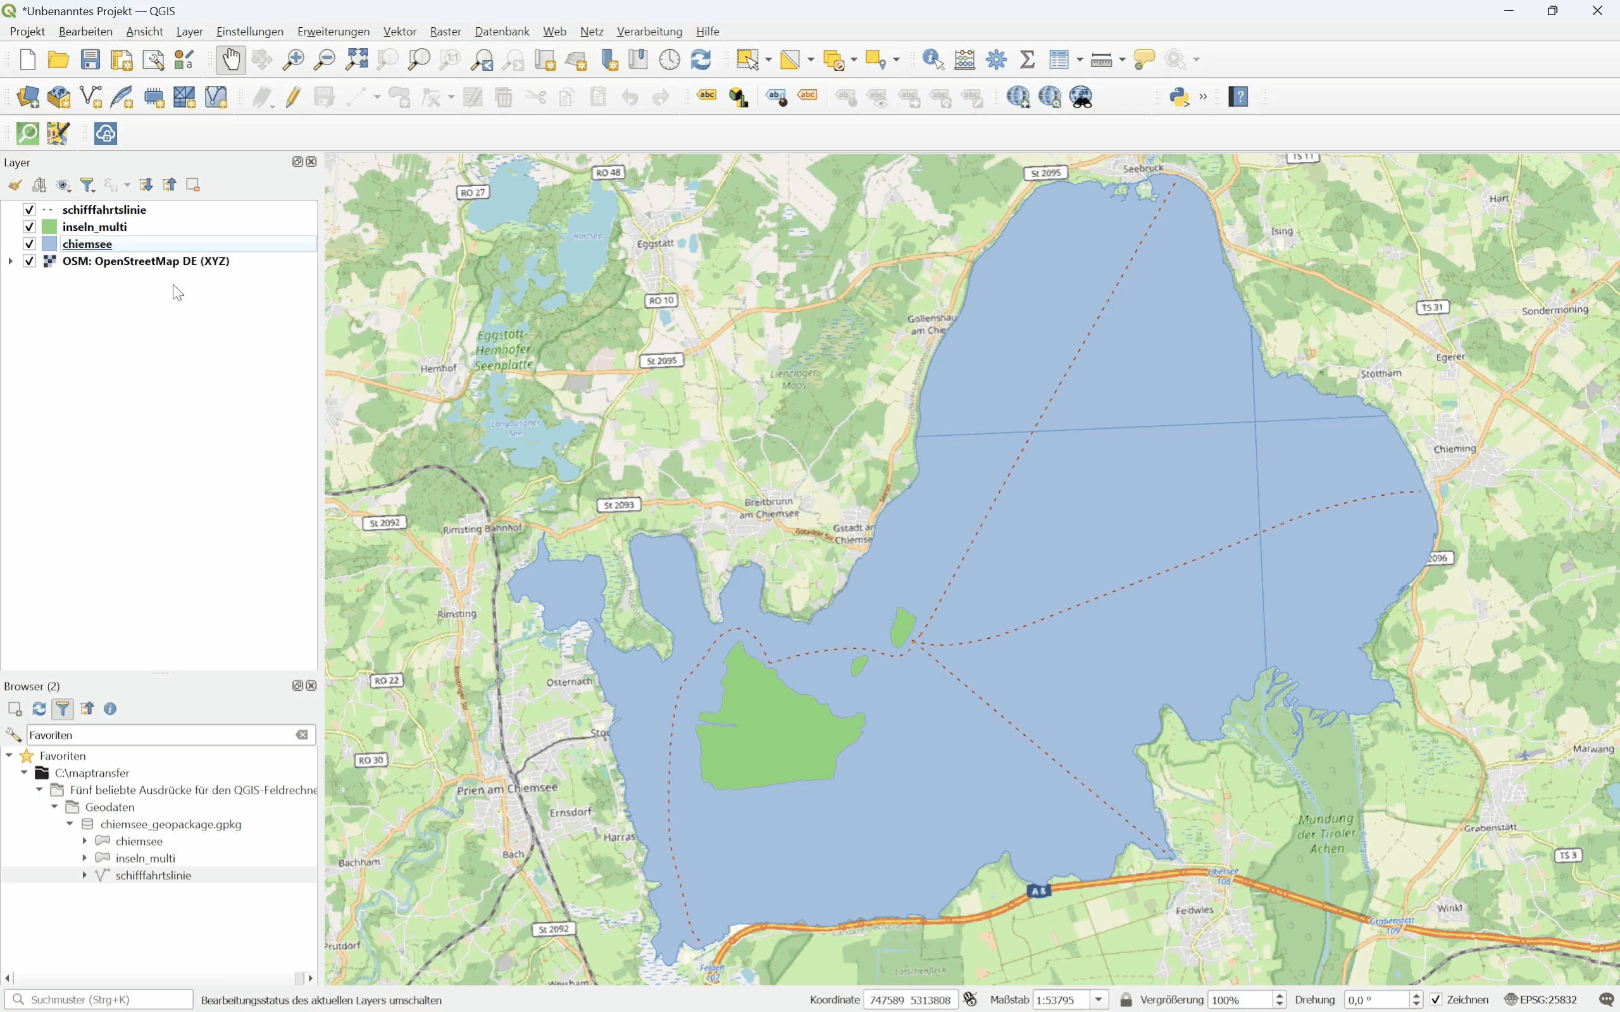Increase the Drehung rotation spinner
The width and height of the screenshot is (1620, 1012).
click(1416, 996)
